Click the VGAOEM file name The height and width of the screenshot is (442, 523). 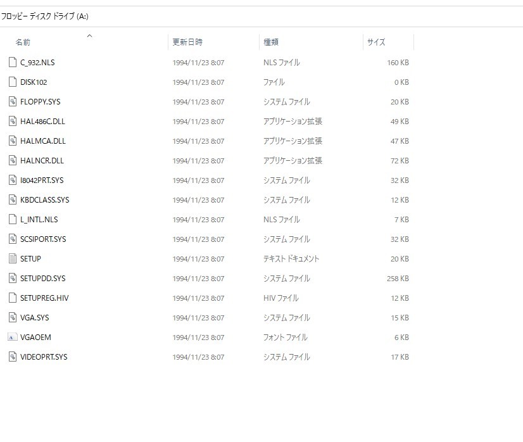tap(35, 338)
